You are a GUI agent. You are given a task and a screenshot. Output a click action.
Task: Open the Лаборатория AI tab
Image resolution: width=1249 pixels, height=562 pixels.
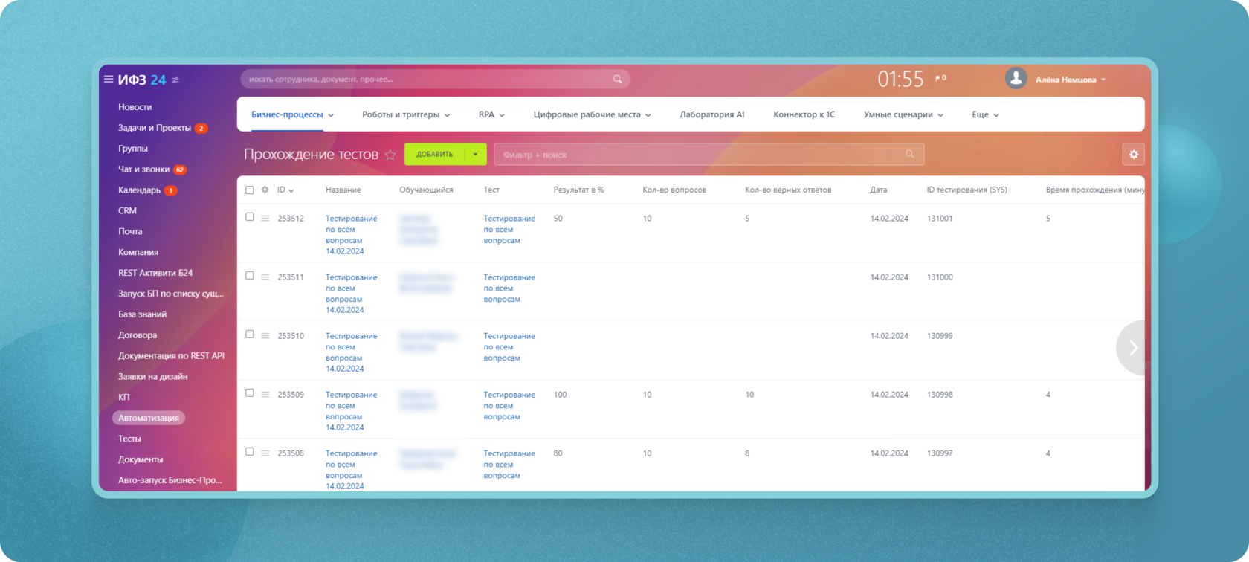pos(711,114)
